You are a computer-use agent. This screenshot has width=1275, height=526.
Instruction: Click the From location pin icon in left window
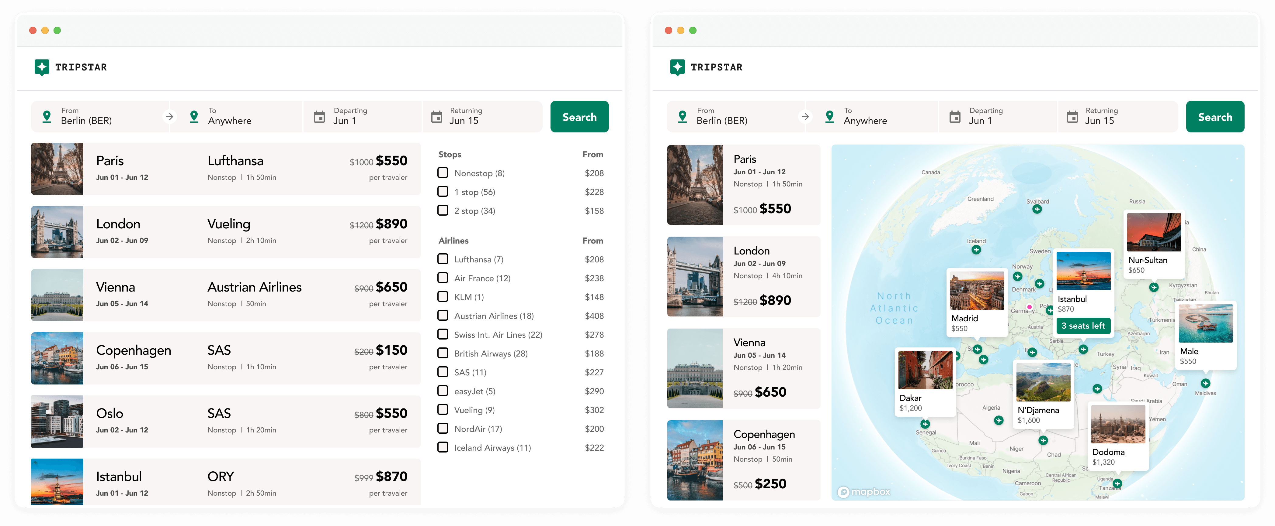coord(47,117)
